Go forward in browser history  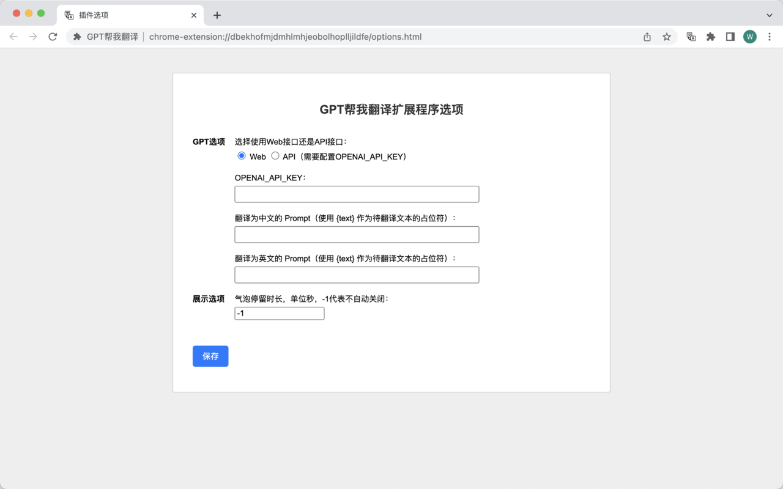click(33, 37)
